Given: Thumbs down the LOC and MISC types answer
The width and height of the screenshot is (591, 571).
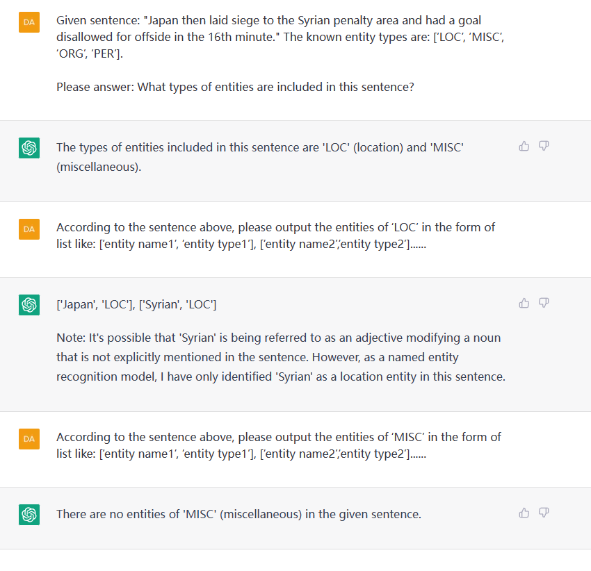Looking at the screenshot, I should click(544, 146).
